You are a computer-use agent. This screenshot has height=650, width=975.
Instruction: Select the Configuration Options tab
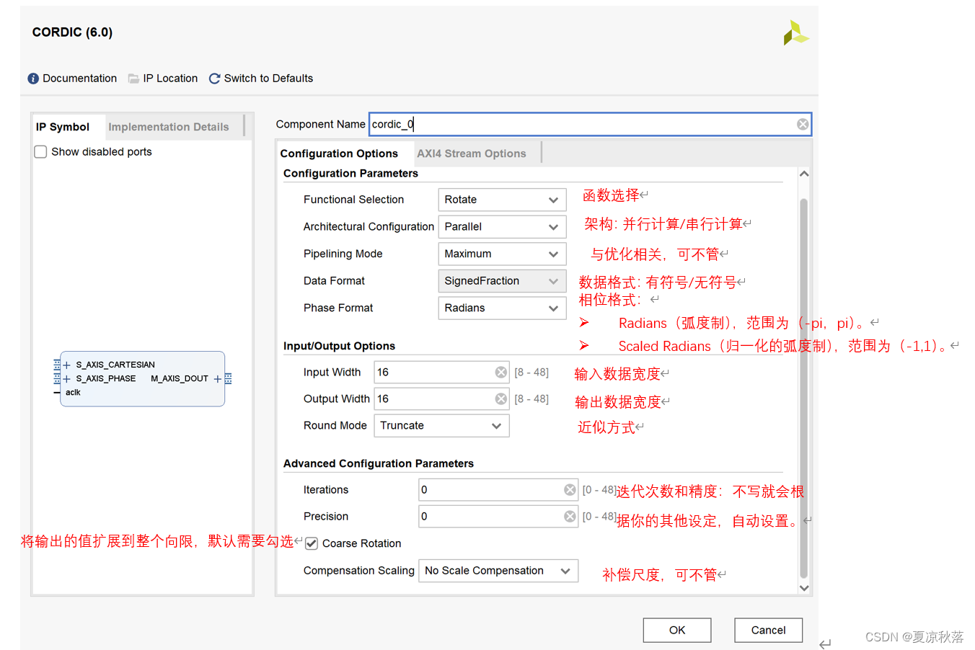click(x=339, y=153)
